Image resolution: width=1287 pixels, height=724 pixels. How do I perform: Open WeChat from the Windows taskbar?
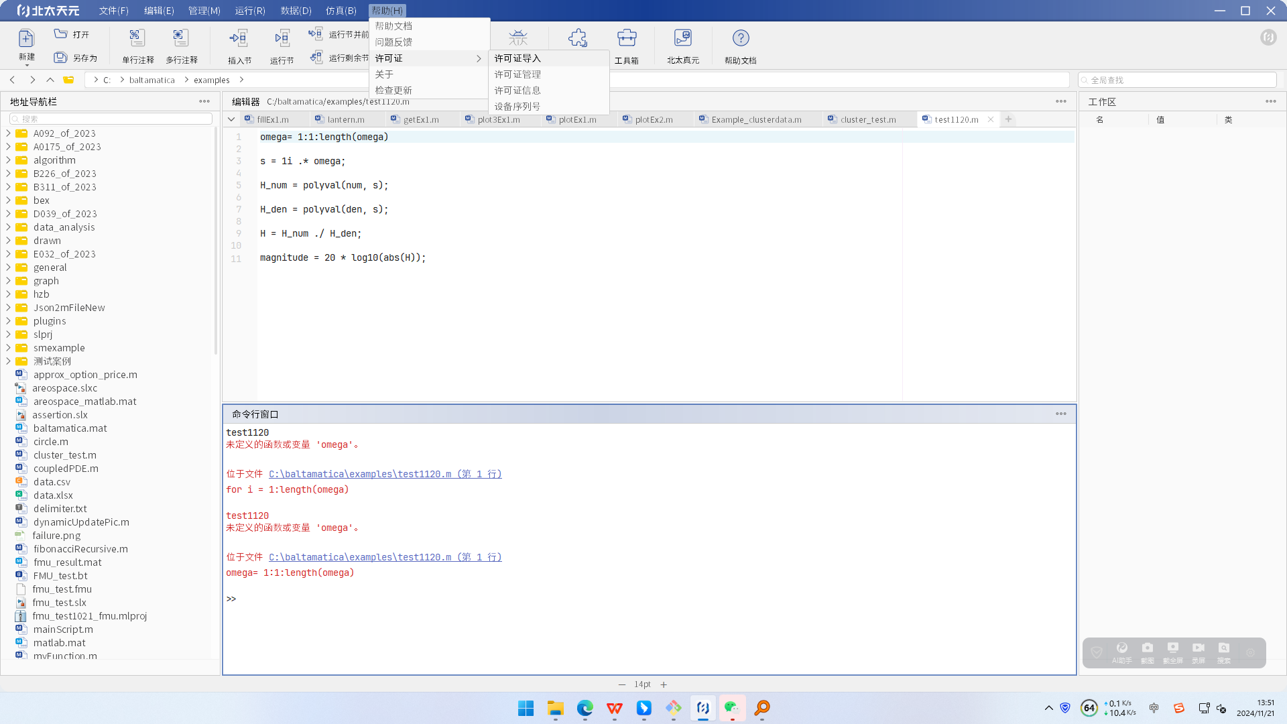point(732,708)
